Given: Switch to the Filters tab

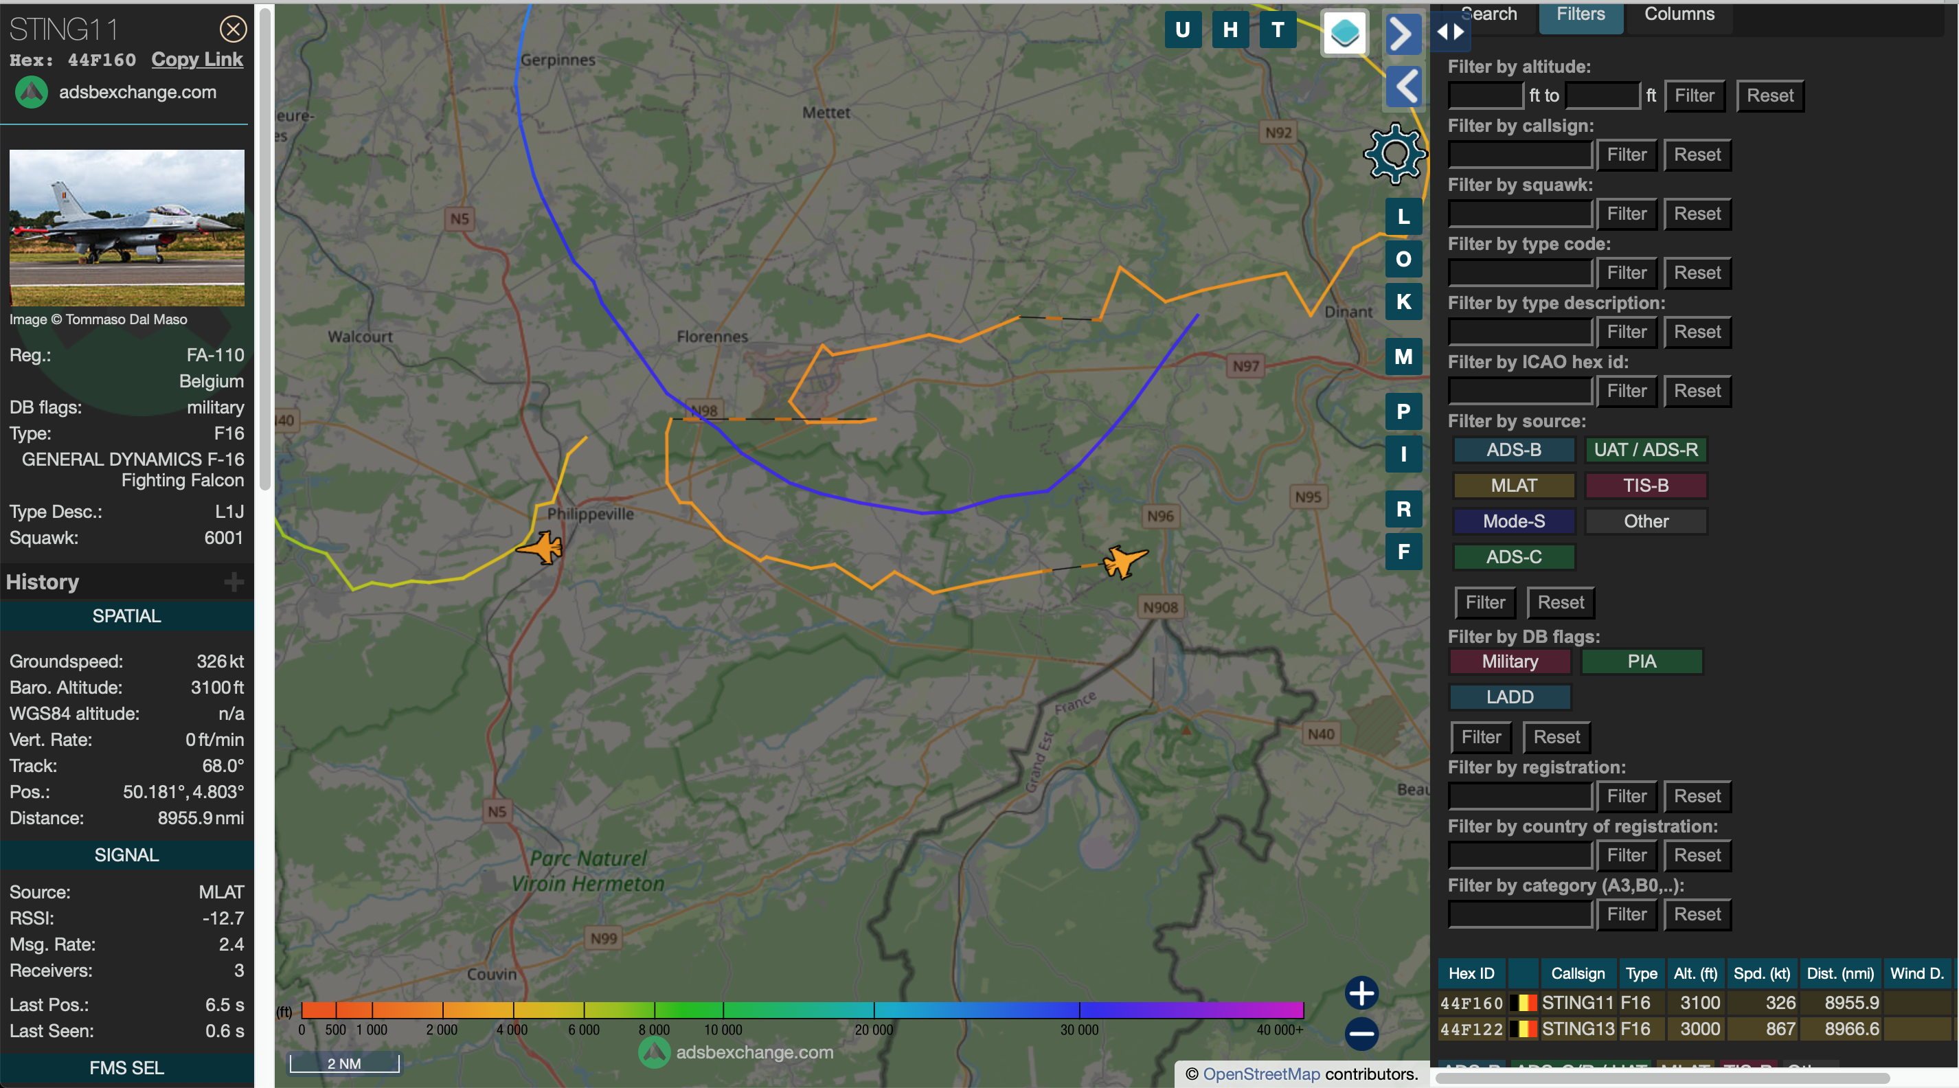Looking at the screenshot, I should (1581, 15).
